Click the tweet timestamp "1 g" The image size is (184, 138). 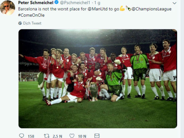[x=97, y=3]
